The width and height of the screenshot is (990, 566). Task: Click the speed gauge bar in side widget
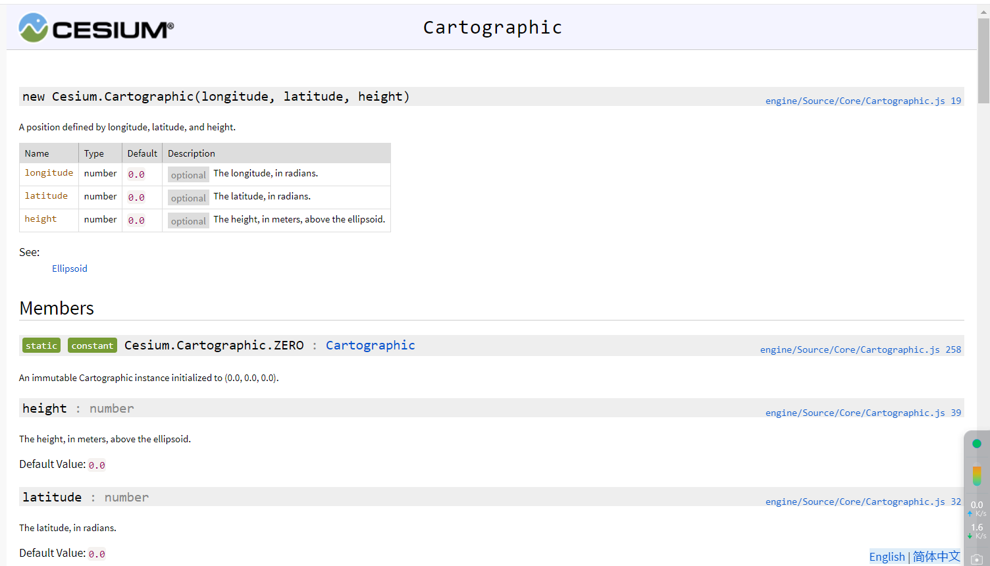coord(977,475)
